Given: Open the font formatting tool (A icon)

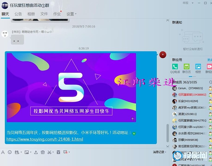Looking at the screenshot, I should pos(3,152).
